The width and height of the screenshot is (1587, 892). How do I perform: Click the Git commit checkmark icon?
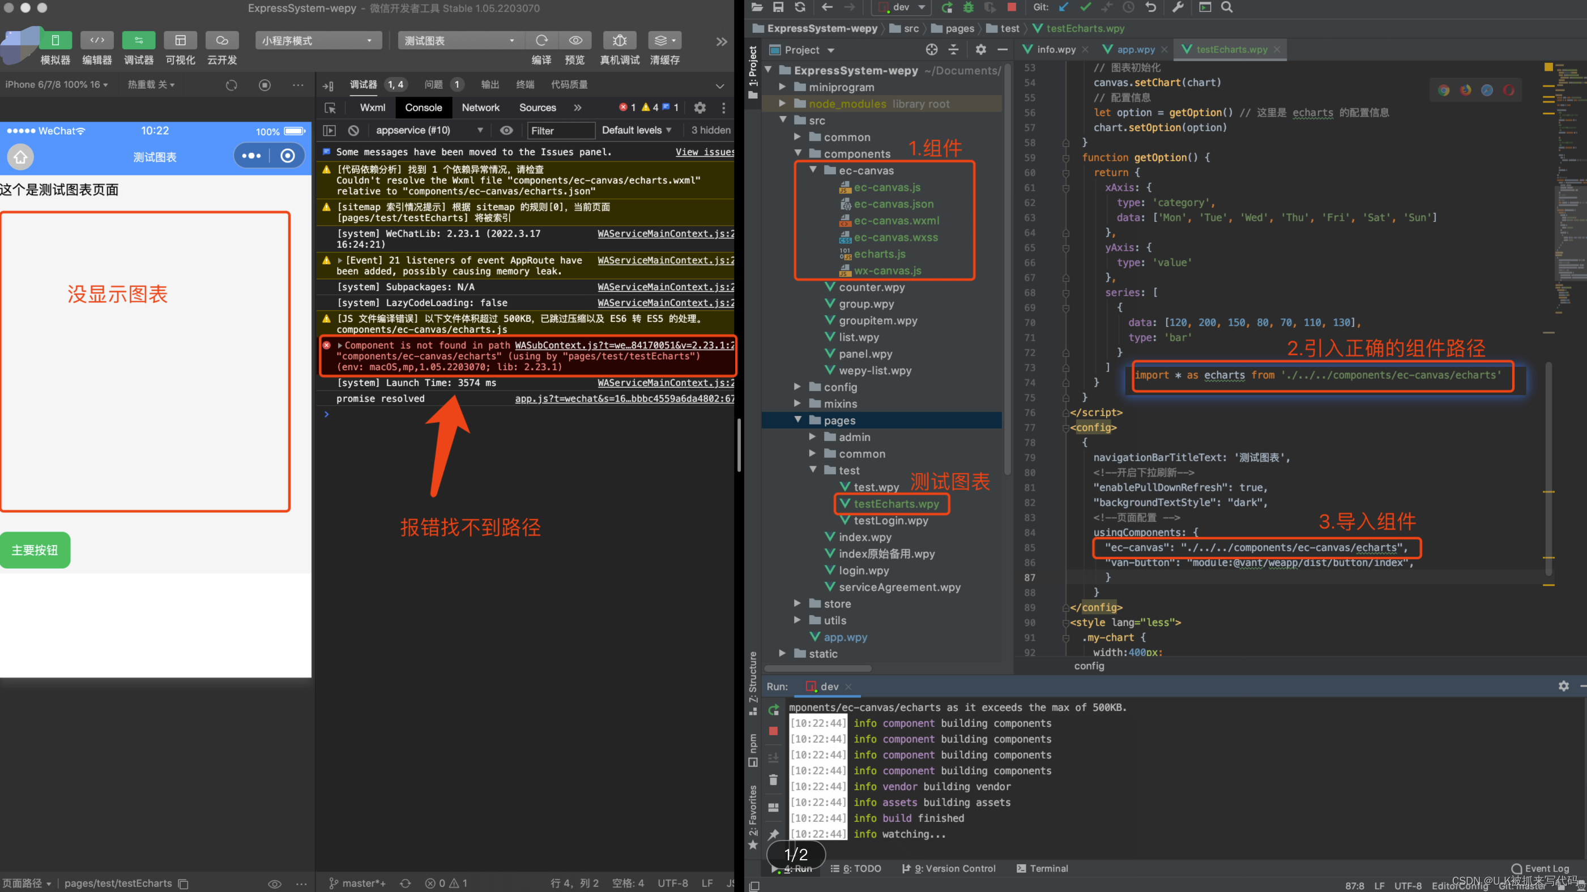point(1086,7)
